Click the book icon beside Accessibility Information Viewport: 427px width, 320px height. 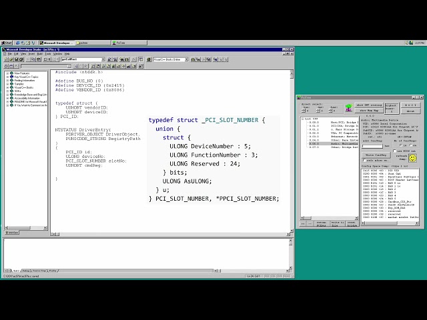(x=12, y=98)
